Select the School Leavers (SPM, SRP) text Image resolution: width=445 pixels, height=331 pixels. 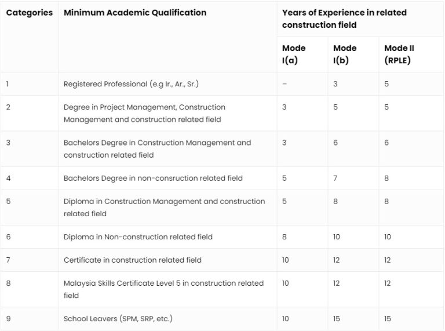tap(118, 318)
